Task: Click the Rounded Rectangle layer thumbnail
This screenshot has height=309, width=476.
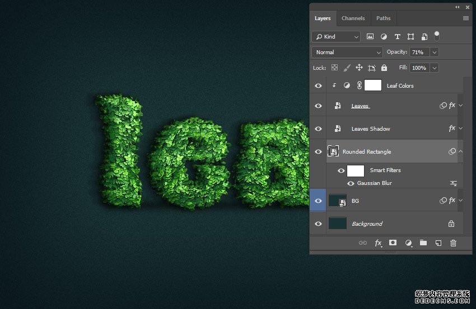Action: [333, 151]
